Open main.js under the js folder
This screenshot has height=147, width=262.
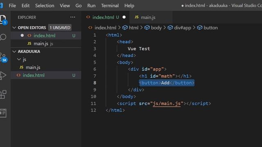point(46,67)
